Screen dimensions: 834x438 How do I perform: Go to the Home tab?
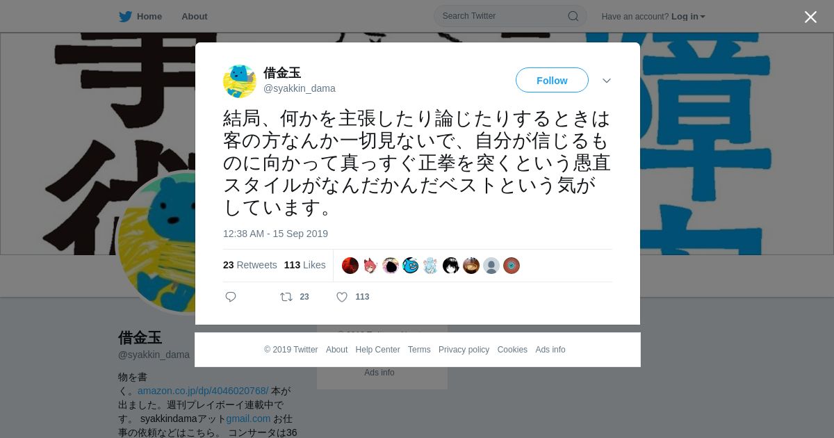(140, 17)
